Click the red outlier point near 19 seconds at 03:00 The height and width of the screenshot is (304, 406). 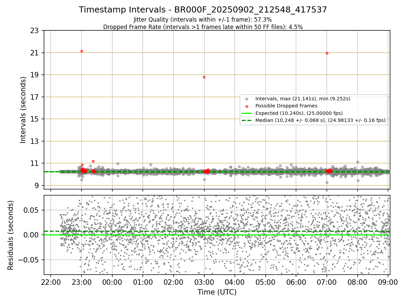204,77
